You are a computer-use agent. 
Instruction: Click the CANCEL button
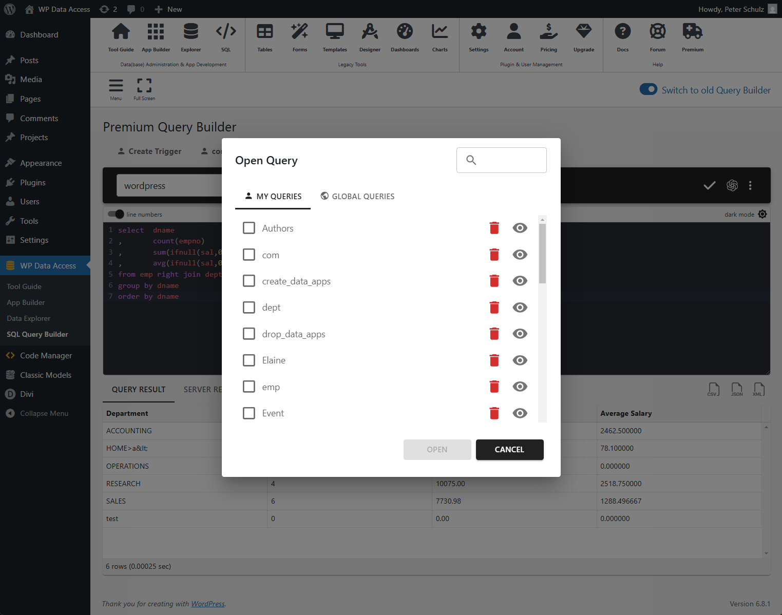(x=510, y=450)
